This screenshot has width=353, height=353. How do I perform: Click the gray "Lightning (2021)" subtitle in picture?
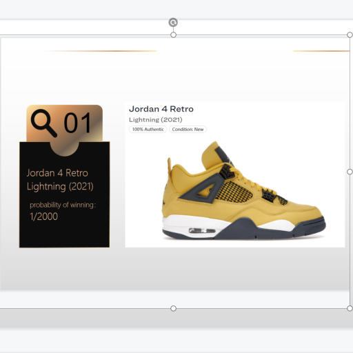[x=156, y=120]
